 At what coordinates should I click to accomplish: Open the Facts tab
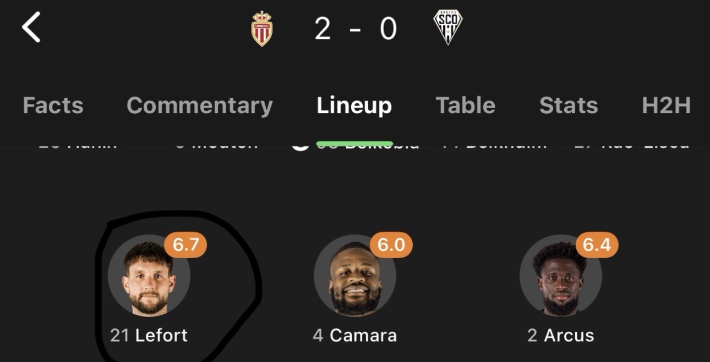click(53, 105)
